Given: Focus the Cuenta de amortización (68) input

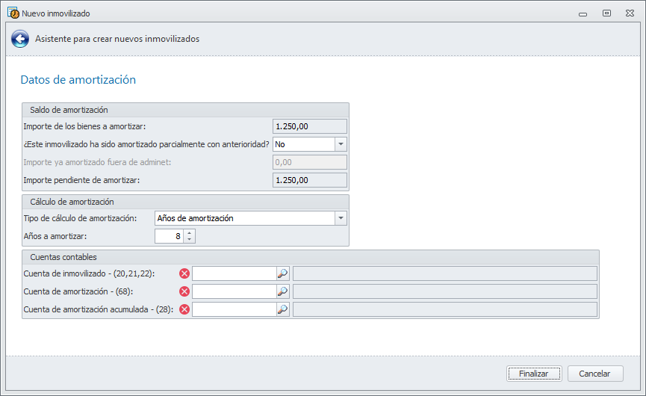Looking at the screenshot, I should 234,291.
